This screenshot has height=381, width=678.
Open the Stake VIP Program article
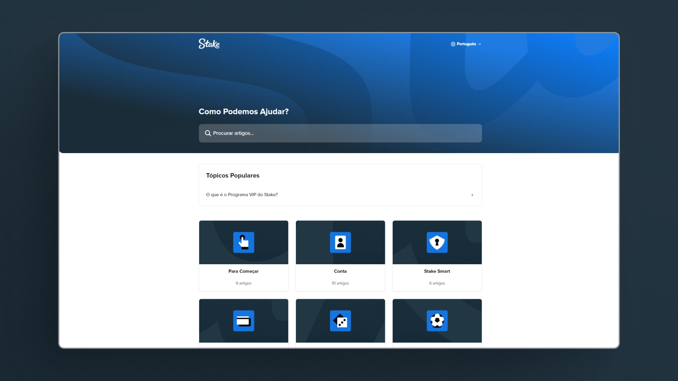[242, 195]
